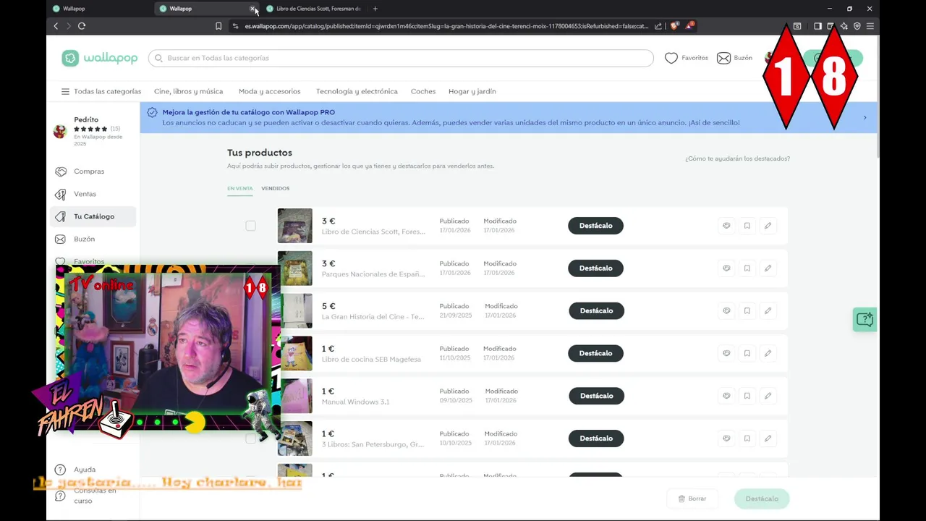Open ¿Cómo te ayudarán los destacados? link
This screenshot has width=926, height=521.
[x=737, y=158]
